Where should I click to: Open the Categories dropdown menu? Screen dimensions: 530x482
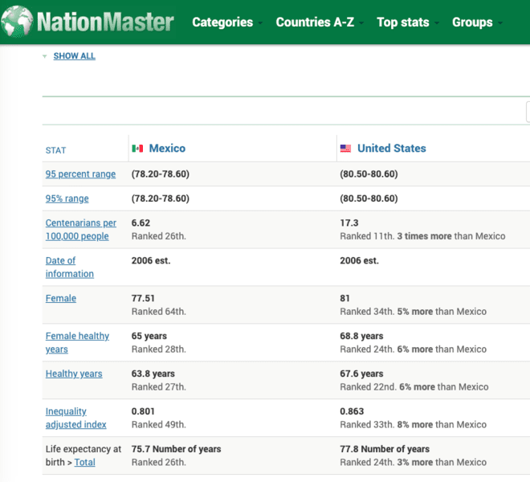(x=227, y=22)
